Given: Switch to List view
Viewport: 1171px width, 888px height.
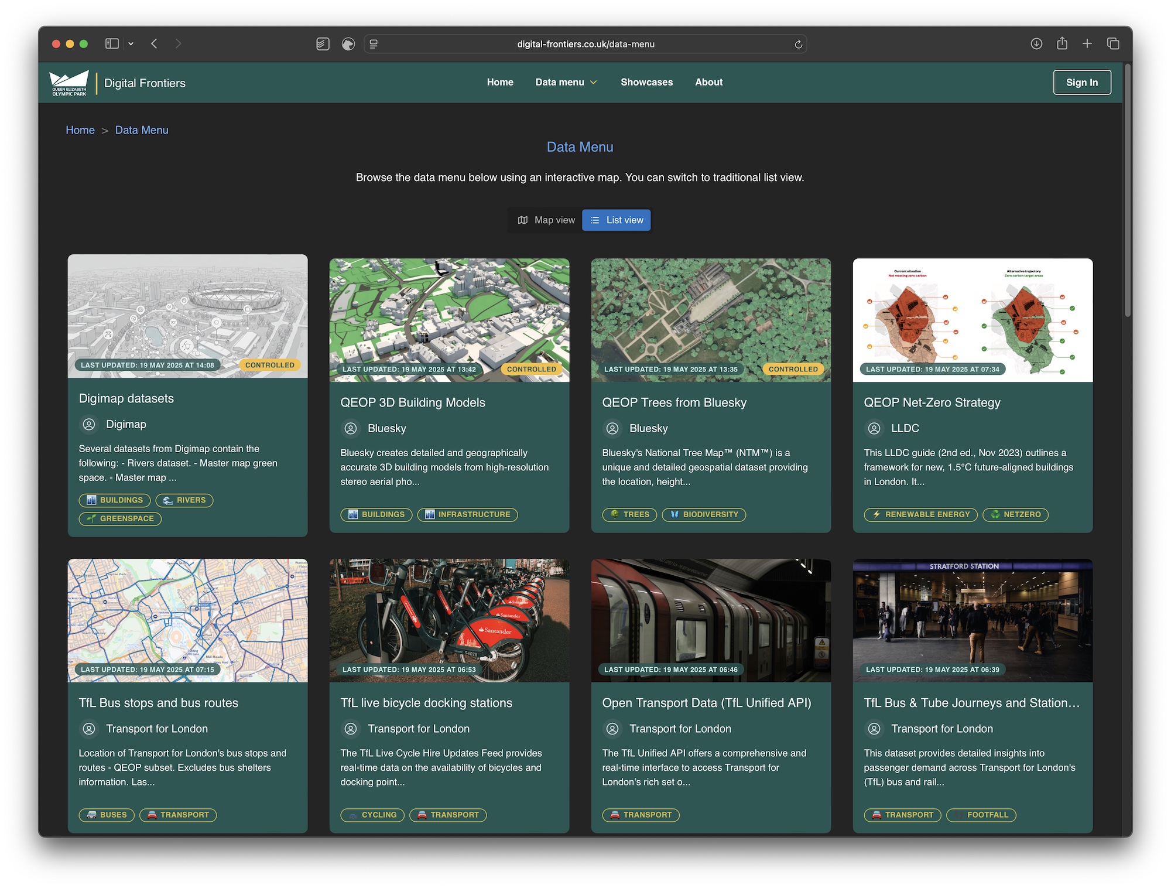Looking at the screenshot, I should pos(617,220).
